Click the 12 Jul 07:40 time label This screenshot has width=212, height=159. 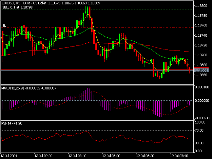[x=179, y=156]
